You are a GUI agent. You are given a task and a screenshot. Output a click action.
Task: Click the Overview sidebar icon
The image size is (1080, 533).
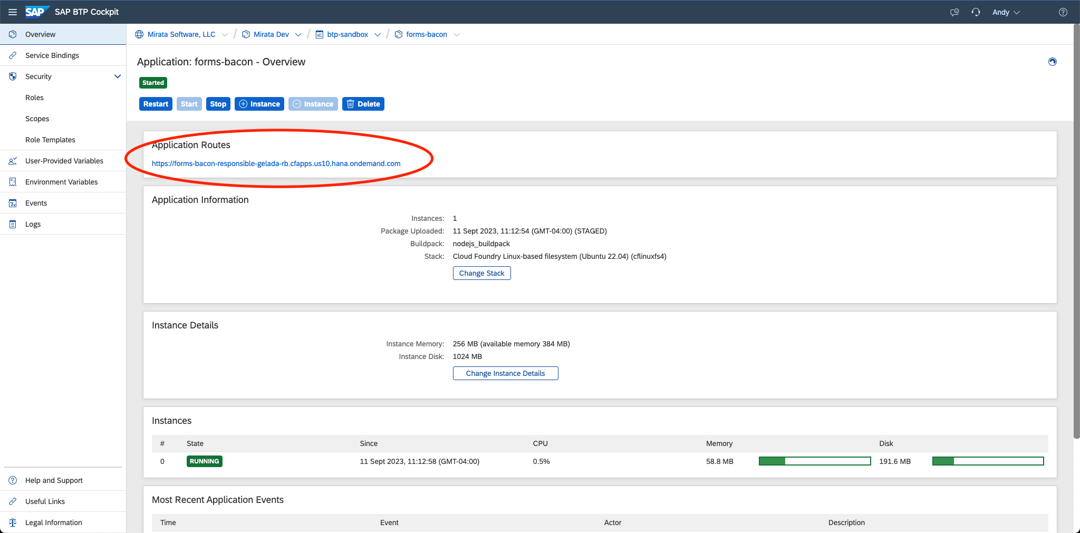pos(13,34)
